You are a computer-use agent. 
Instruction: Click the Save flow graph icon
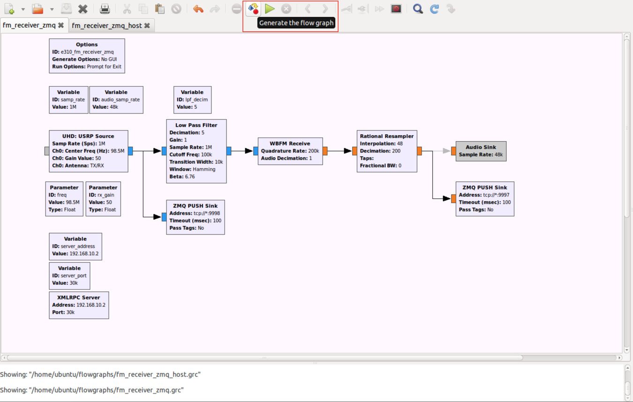point(67,9)
